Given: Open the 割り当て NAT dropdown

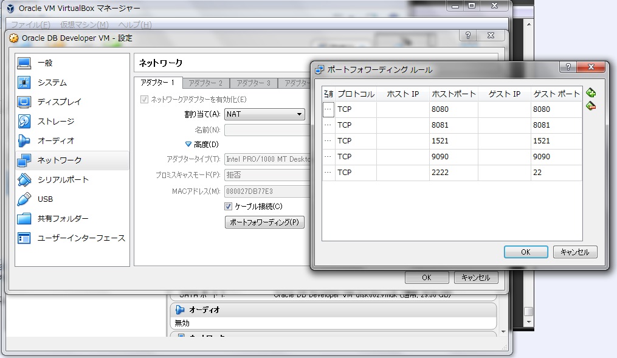Looking at the screenshot, I should 264,114.
